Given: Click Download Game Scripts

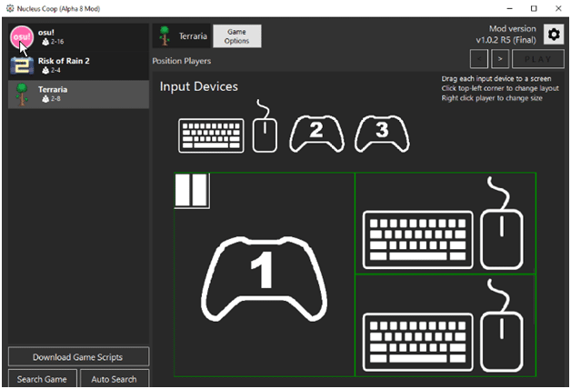Looking at the screenshot, I should coord(78,357).
